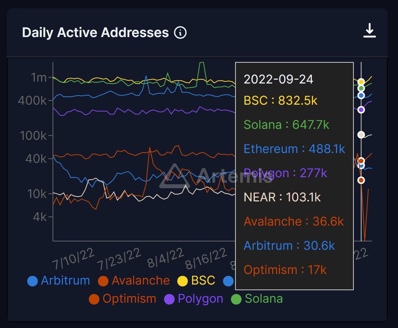Click the 'Solana : 647.7k' tooltip line
This screenshot has width=398, height=328.
click(x=286, y=125)
